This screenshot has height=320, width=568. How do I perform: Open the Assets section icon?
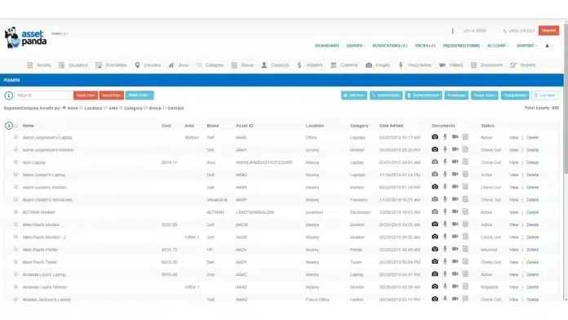pyautogui.click(x=29, y=65)
